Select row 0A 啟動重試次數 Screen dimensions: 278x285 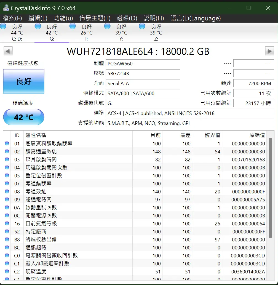135,207
